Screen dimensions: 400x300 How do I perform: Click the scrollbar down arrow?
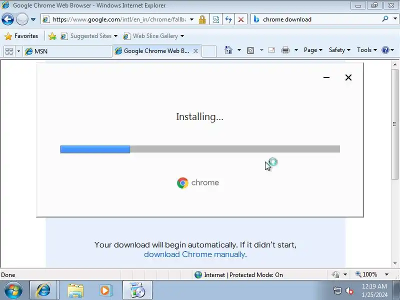coord(395,263)
